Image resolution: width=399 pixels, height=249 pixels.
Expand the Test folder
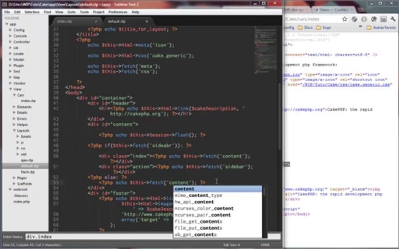10,71
